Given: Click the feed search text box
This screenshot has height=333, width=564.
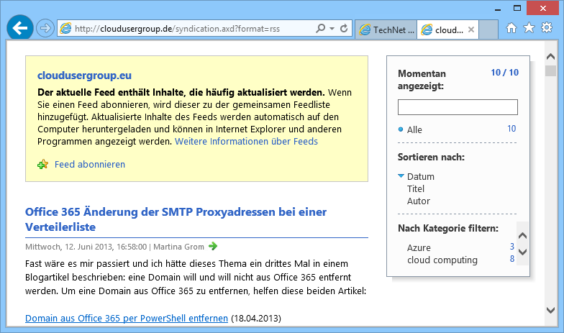Looking at the screenshot, I should [458, 107].
